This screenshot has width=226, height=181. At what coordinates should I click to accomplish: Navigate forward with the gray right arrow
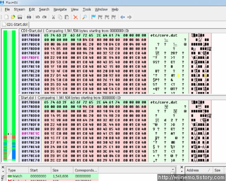click(129, 17)
